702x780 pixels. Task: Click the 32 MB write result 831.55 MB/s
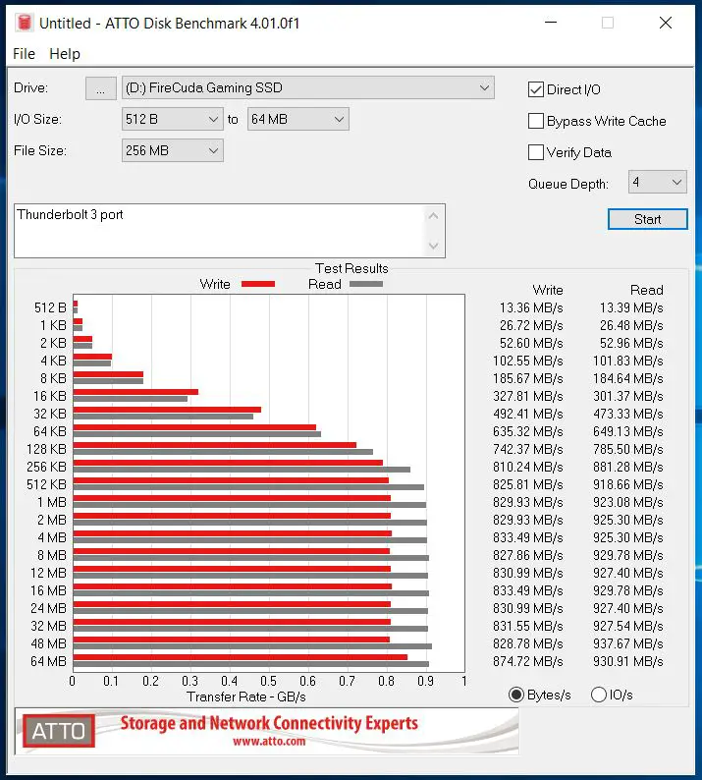pyautogui.click(x=528, y=627)
